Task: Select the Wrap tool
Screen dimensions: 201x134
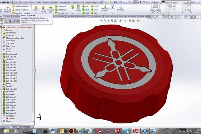Action: (x=95, y=6)
